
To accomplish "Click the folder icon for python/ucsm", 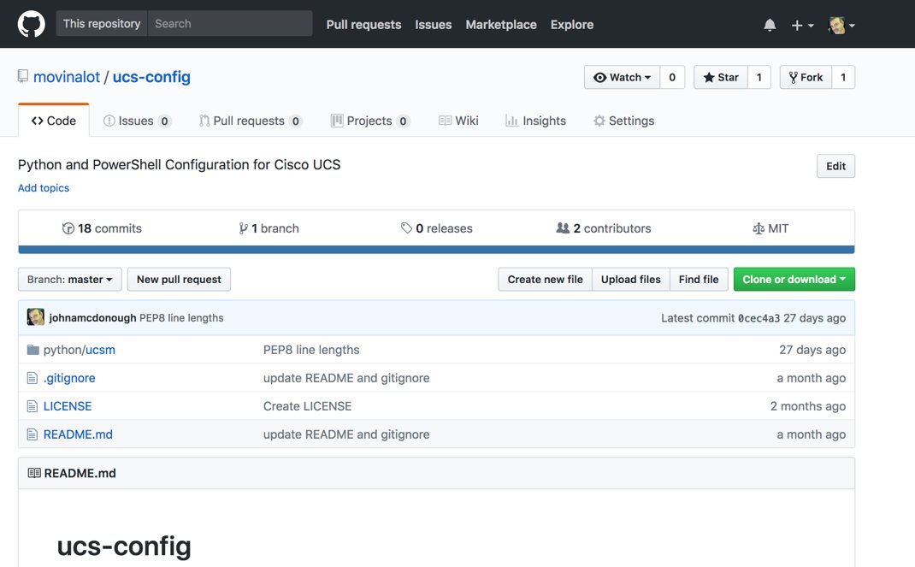I will click(x=32, y=350).
